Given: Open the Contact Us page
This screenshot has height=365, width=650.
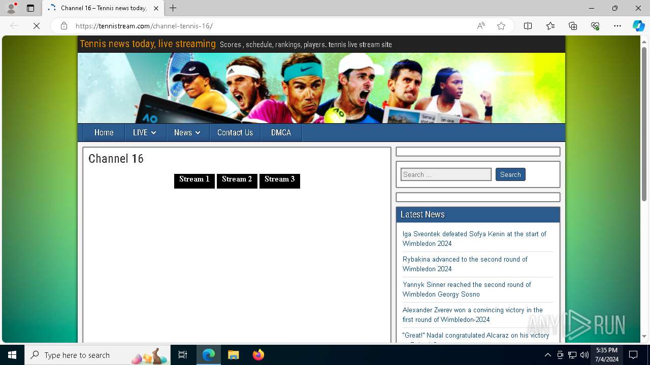Looking at the screenshot, I should coord(235,132).
